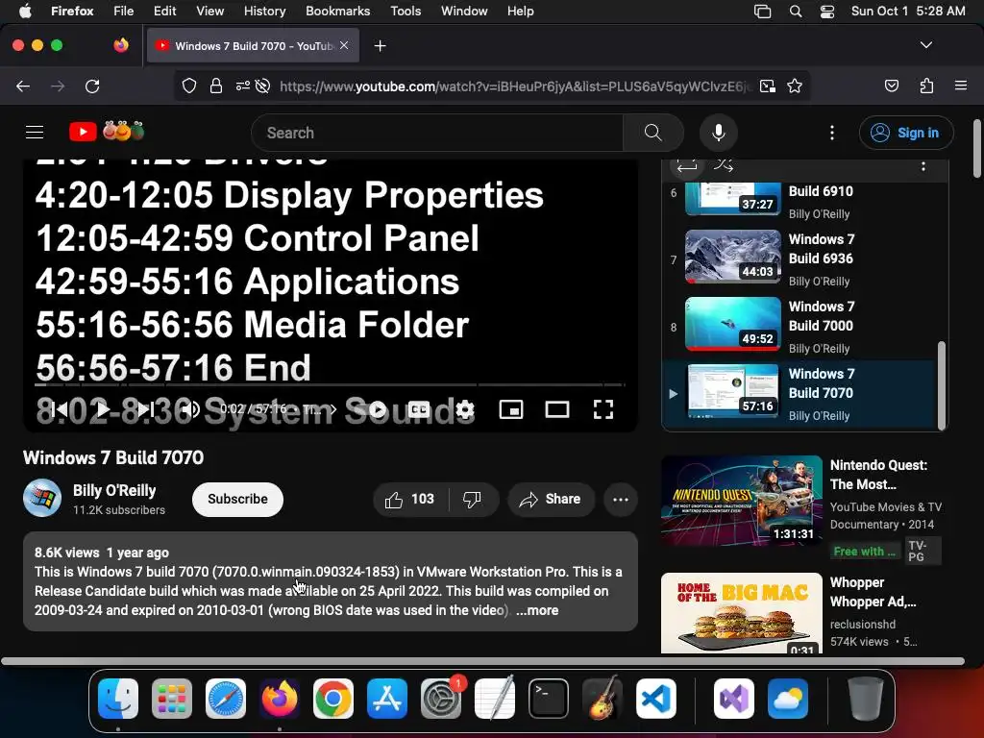
Task: View site security padlock info
Action: pos(216,86)
